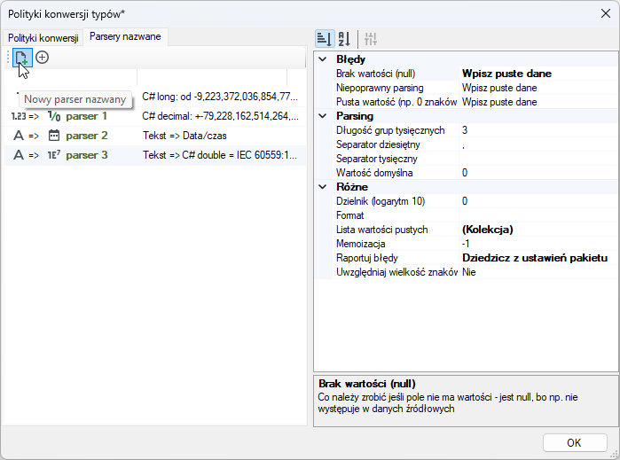Image resolution: width=620 pixels, height=460 pixels.
Task: Select the Separator dziesiętny property label
Action: pos(378,144)
